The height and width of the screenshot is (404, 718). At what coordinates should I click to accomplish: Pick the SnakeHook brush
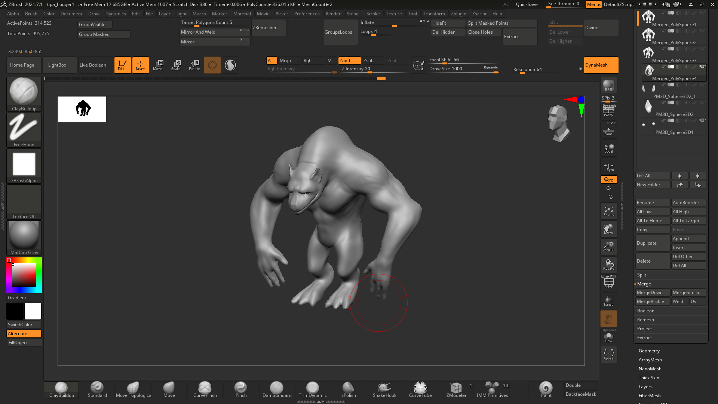384,389
